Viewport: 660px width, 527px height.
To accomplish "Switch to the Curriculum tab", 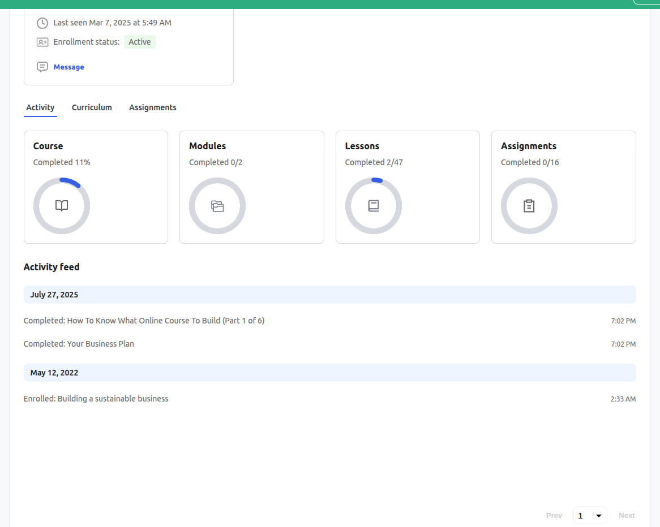I will (92, 107).
